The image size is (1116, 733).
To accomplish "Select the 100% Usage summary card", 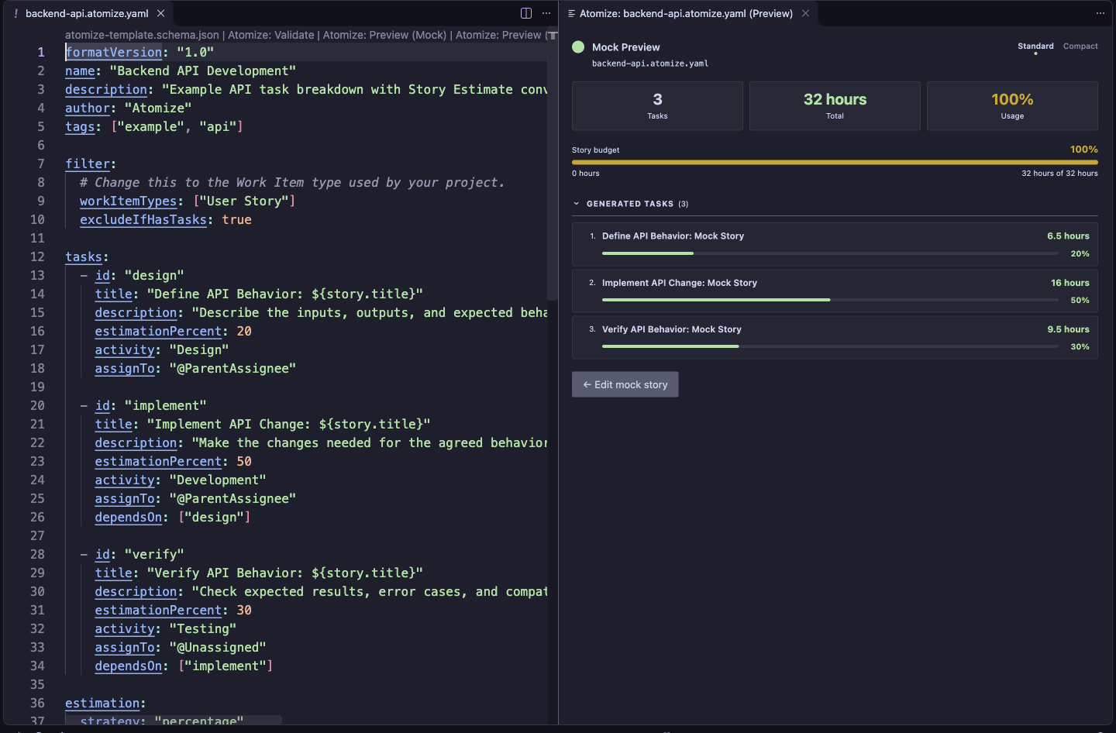I will 1012,105.
